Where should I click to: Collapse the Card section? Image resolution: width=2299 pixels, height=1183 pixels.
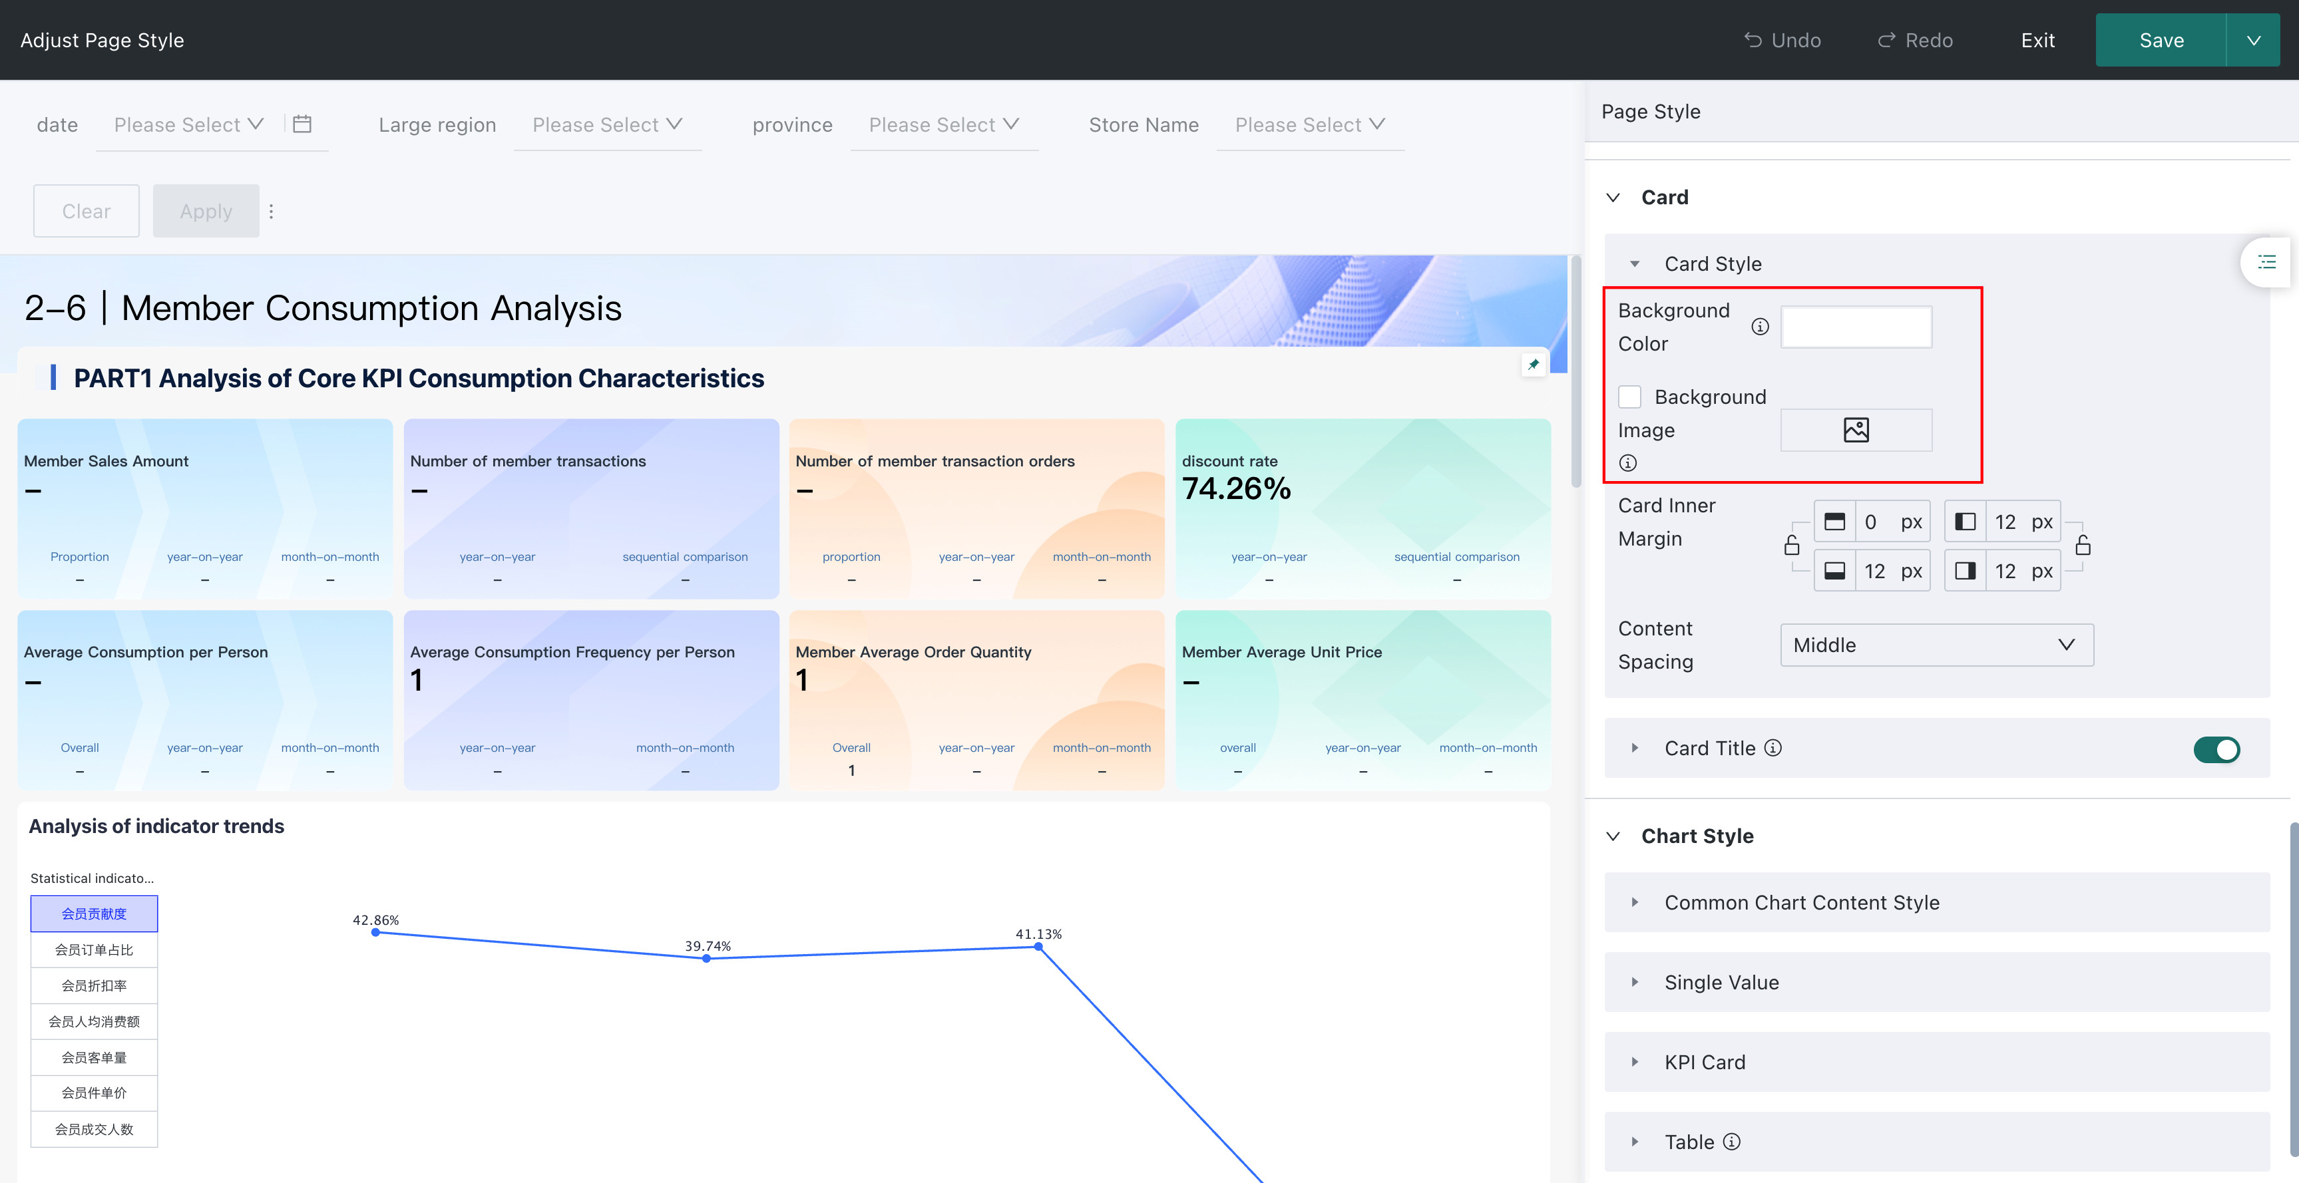point(1613,197)
